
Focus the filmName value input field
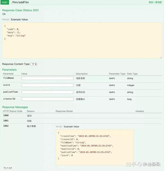48,78
